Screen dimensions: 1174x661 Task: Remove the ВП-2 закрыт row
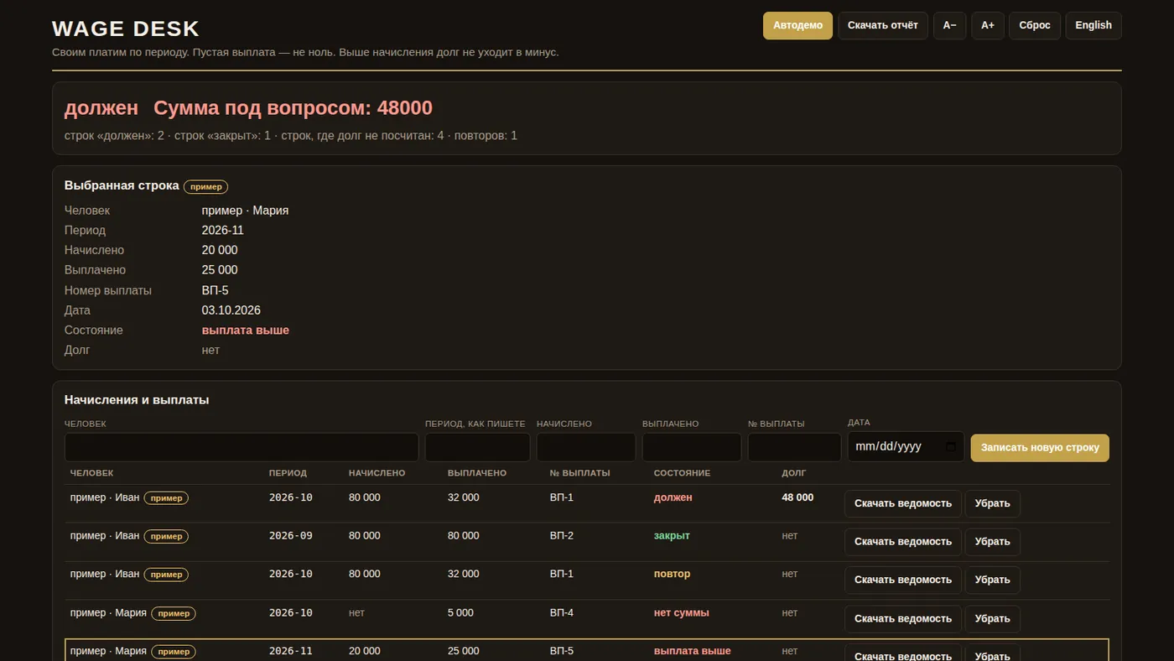coord(993,542)
